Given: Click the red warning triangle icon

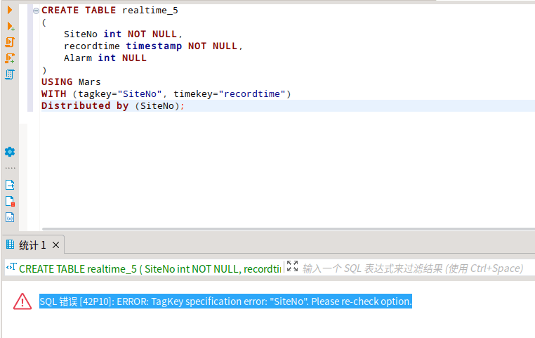Looking at the screenshot, I should tap(22, 301).
